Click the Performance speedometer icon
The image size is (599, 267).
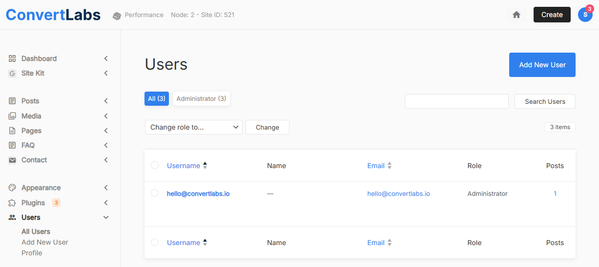coord(117,16)
